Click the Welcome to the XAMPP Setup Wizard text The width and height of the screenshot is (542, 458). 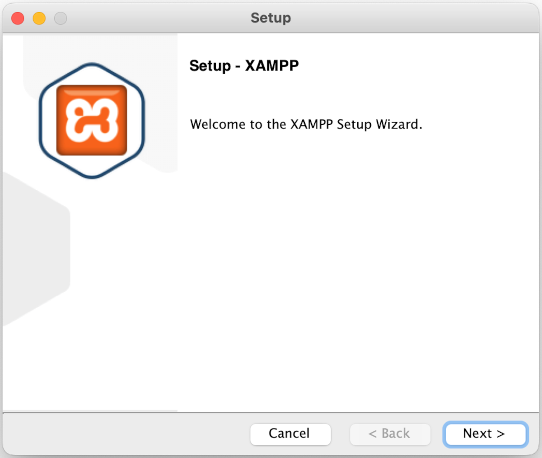click(x=306, y=124)
